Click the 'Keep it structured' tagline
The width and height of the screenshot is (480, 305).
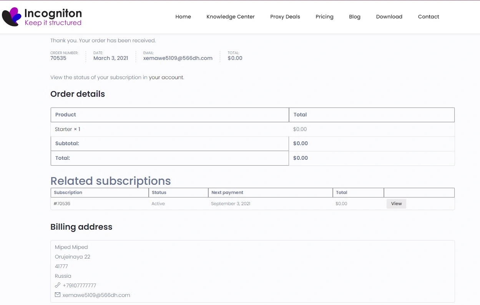[x=53, y=23]
